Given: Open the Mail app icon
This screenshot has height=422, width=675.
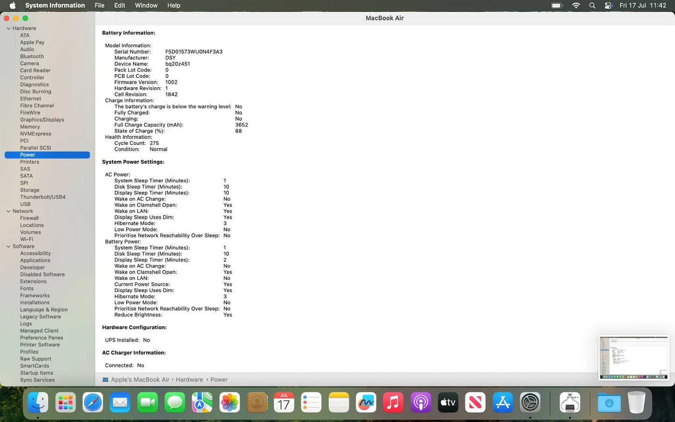Looking at the screenshot, I should pyautogui.click(x=120, y=402).
